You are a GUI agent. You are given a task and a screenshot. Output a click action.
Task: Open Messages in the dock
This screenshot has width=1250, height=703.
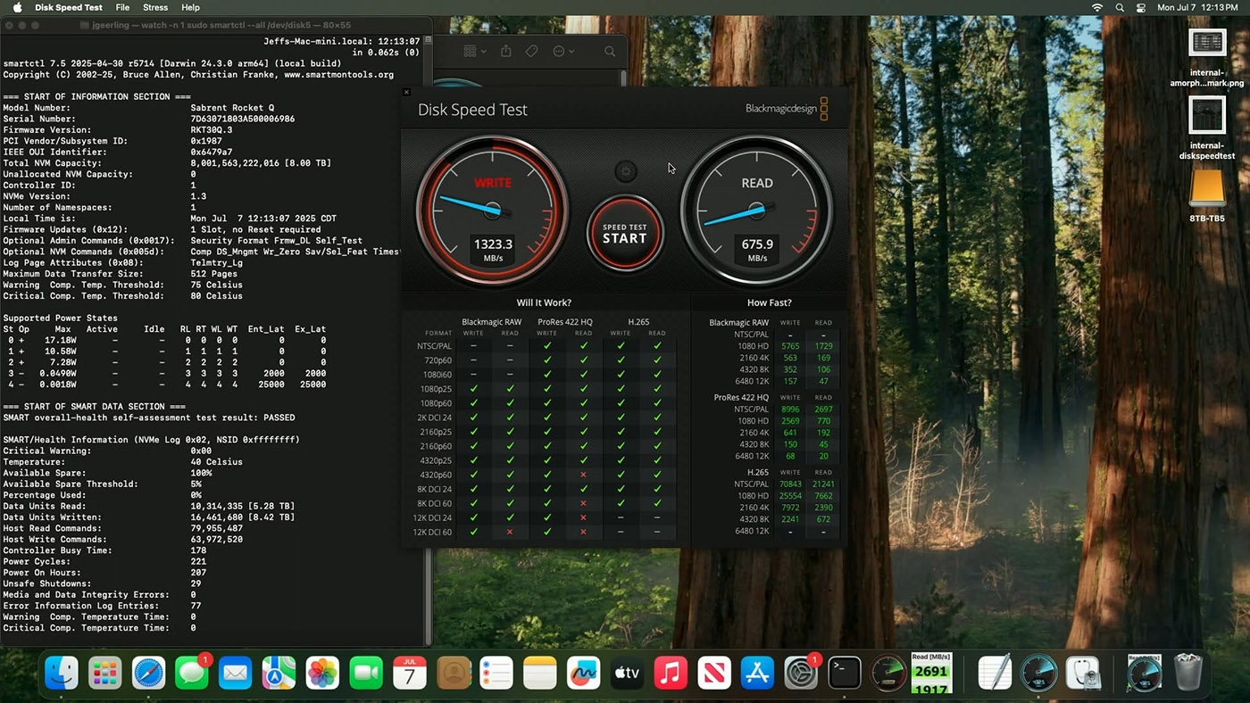pyautogui.click(x=192, y=673)
